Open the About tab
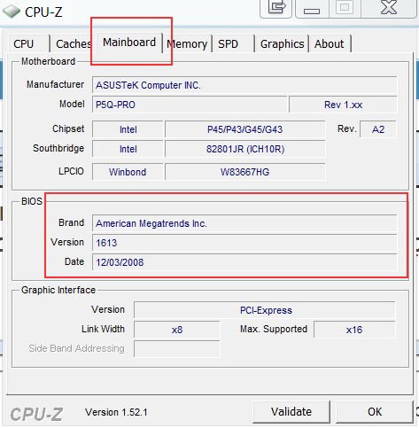419x428 pixels. [330, 44]
